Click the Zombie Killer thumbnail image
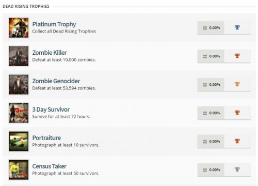Image resolution: width=258 pixels, height=186 pixels. click(x=19, y=56)
